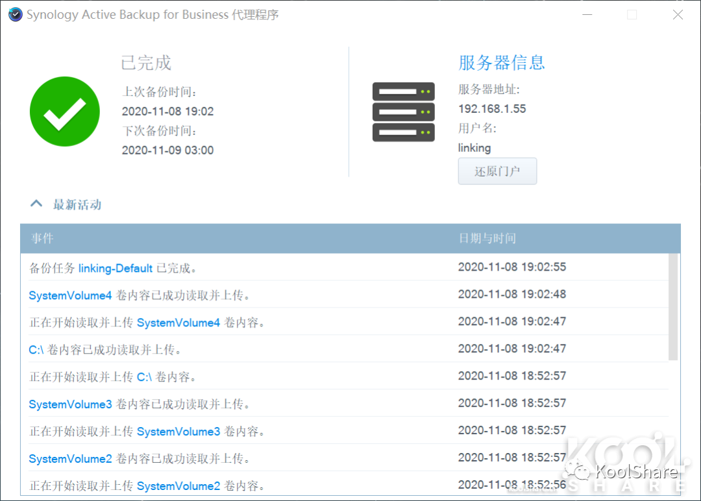Click the Synology app icon in title bar
Screen dimensions: 701x501
[x=15, y=14]
